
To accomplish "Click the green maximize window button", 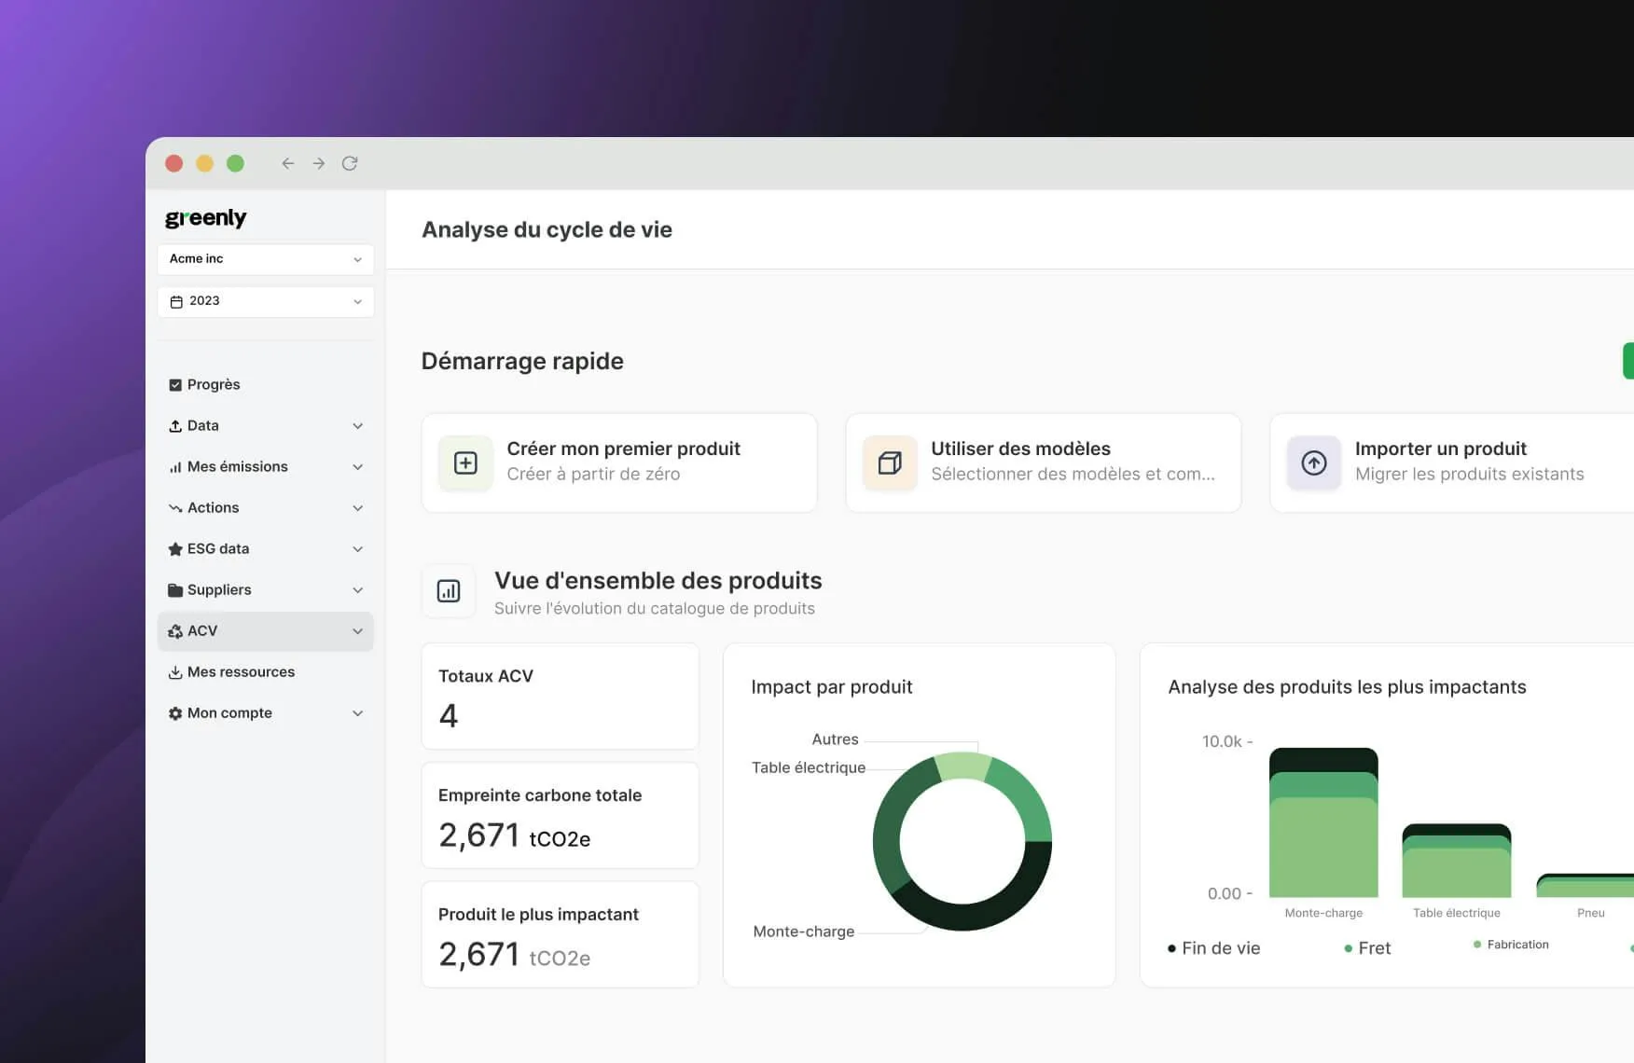I will pos(236,163).
